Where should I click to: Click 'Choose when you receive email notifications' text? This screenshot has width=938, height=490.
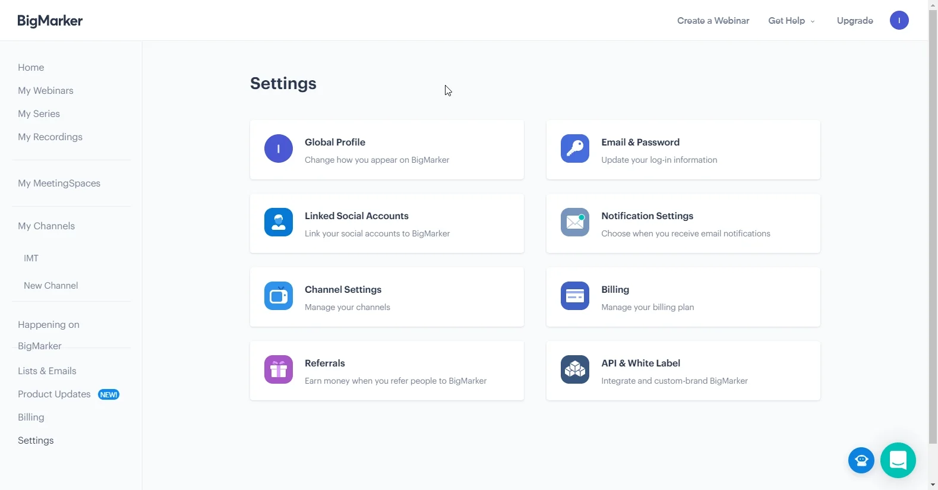(x=686, y=234)
